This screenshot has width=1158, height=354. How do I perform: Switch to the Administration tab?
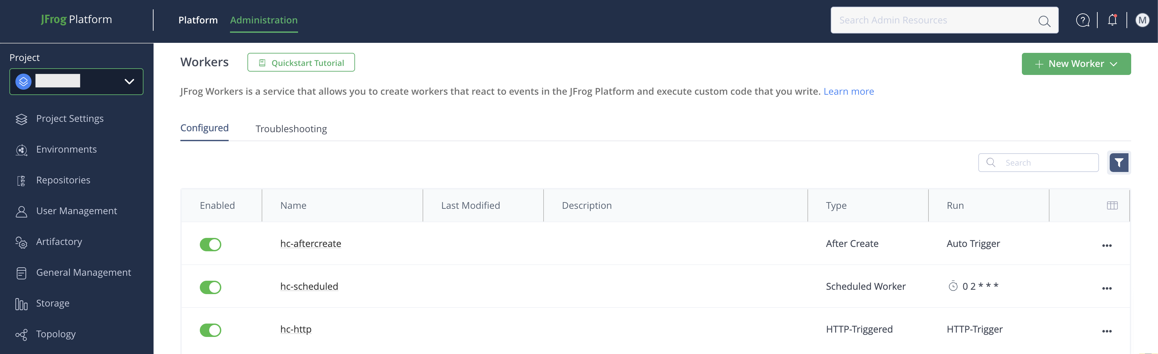264,20
